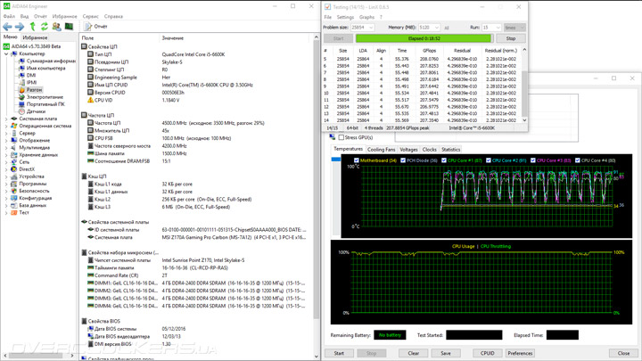The image size is (642, 361).
Task: Open the Сервис menu in AIDA64
Action: 91,16
